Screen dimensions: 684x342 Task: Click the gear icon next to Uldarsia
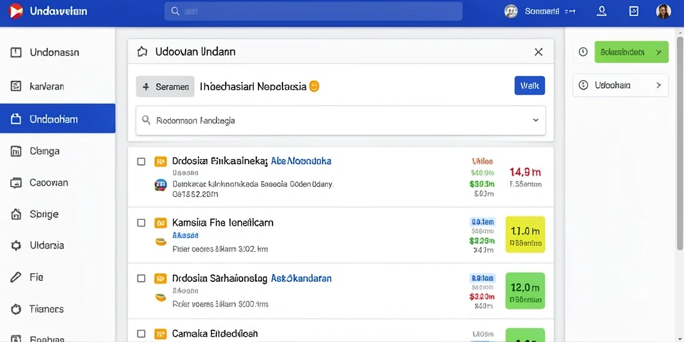16,246
